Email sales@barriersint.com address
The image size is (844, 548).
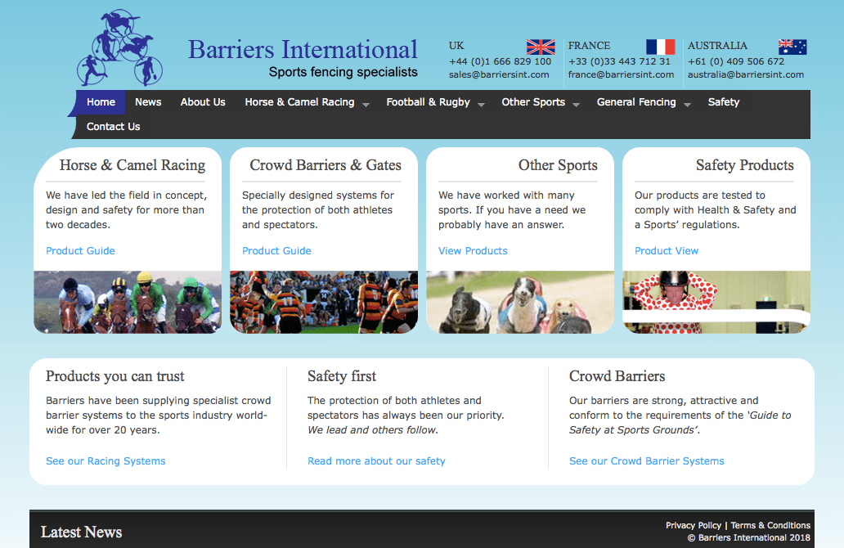click(x=499, y=74)
